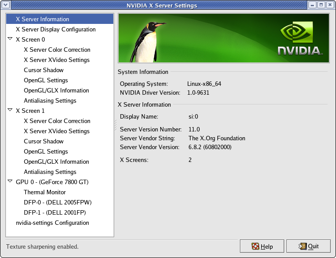Open X Server Color Correction under X Screen 0
The width and height of the screenshot is (336, 258).
(57, 50)
